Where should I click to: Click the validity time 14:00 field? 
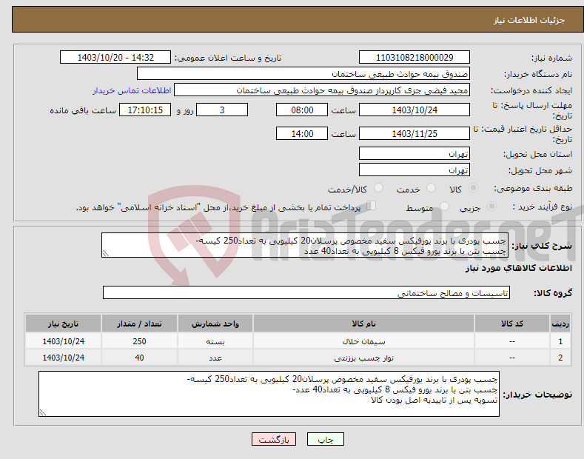[302, 134]
